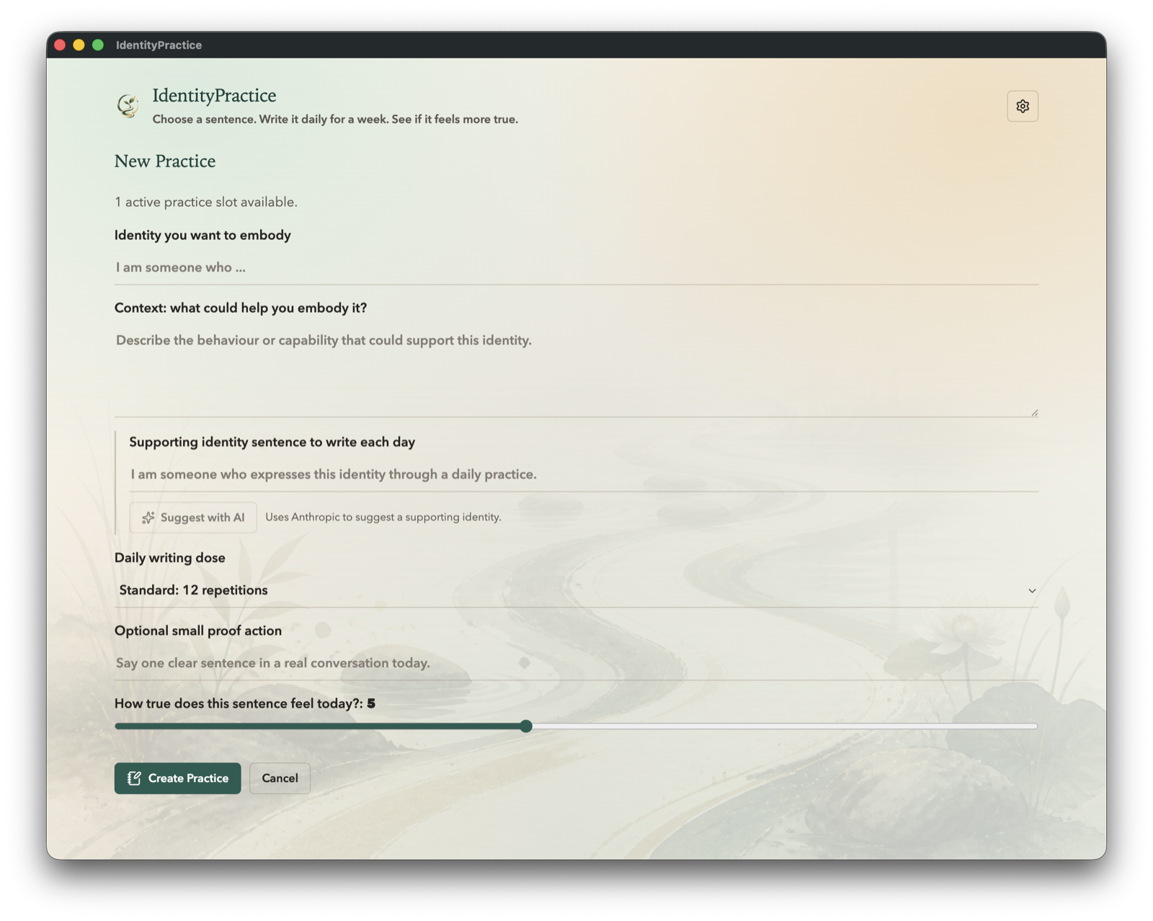Click the textarea resize grip
1153x921 pixels.
click(1034, 413)
